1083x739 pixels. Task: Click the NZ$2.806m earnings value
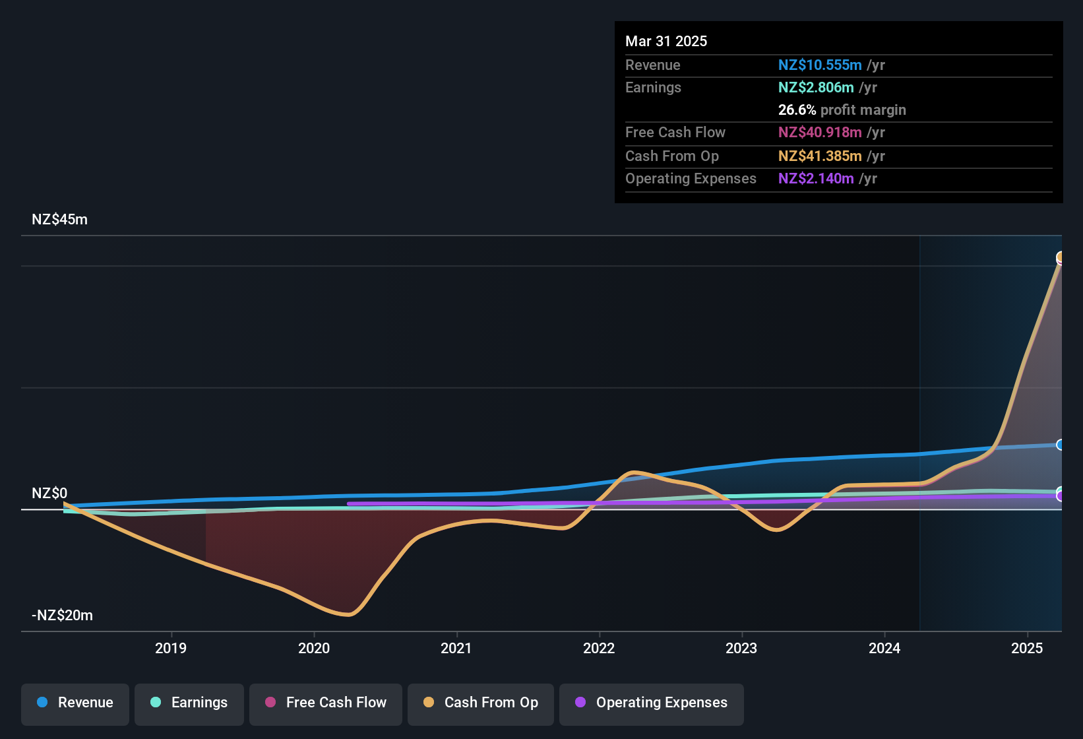point(816,87)
